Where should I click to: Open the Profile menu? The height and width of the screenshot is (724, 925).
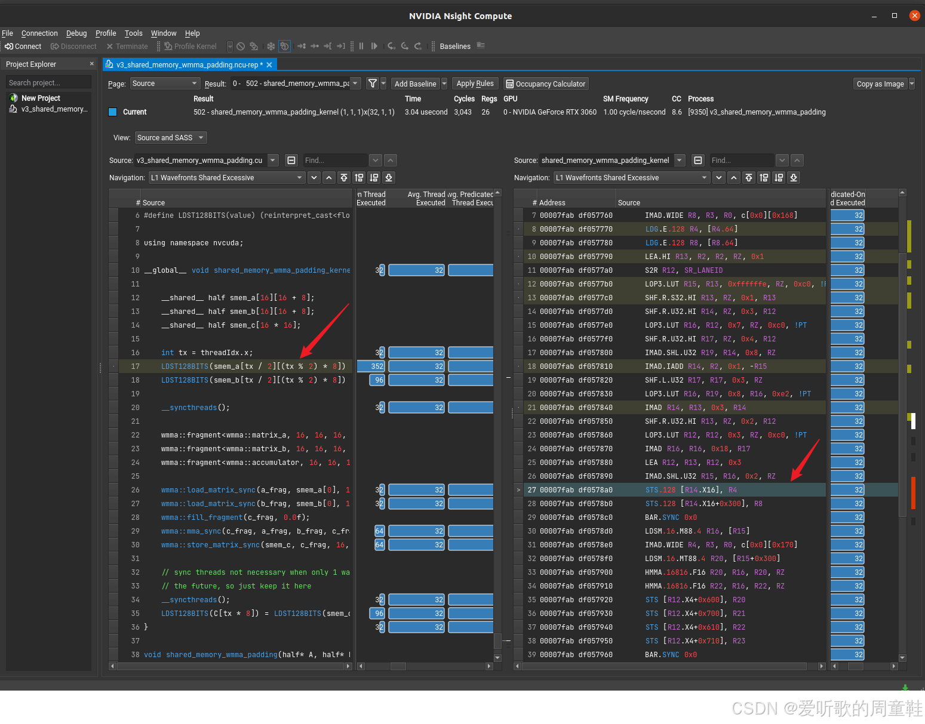(x=106, y=33)
